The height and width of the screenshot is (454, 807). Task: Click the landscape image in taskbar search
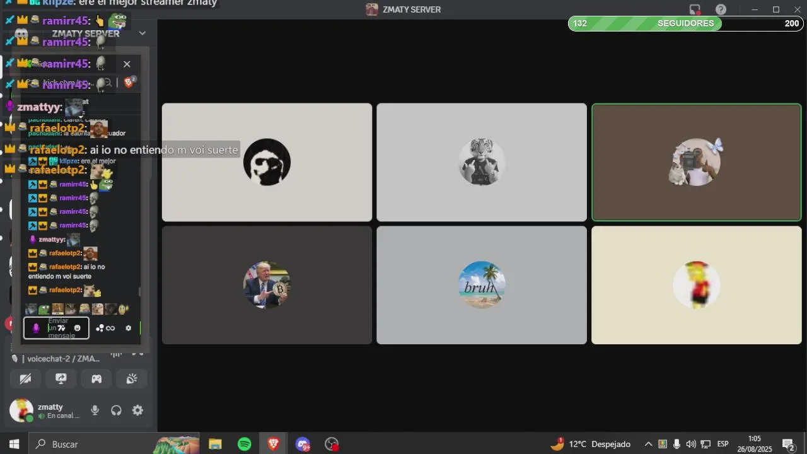click(177, 444)
